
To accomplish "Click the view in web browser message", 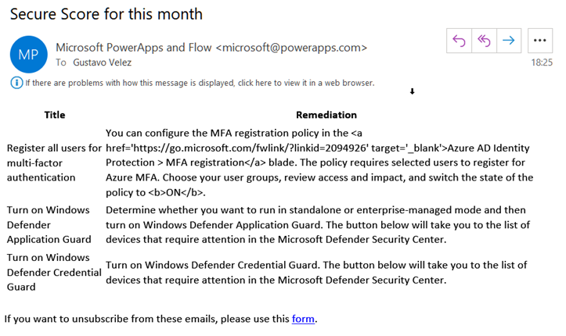I will coord(200,83).
